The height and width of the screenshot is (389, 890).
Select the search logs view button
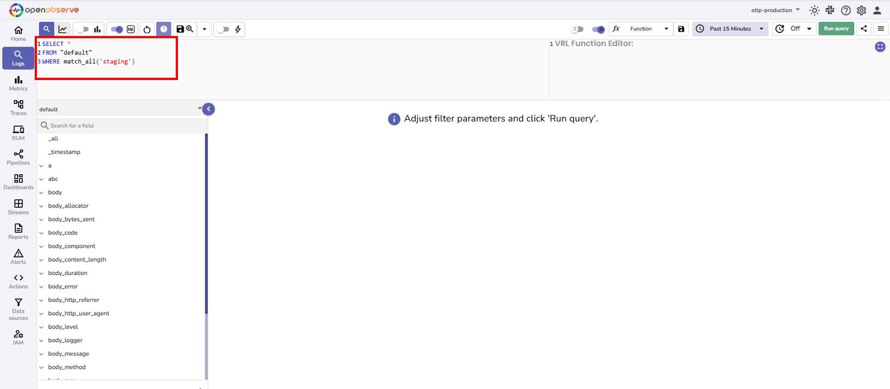click(x=46, y=29)
